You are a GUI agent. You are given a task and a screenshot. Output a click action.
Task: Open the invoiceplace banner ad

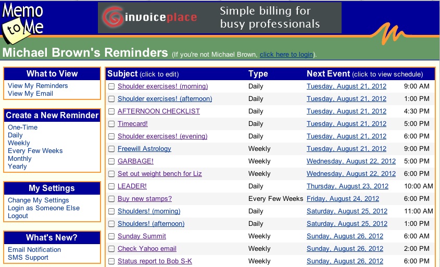coord(219,18)
